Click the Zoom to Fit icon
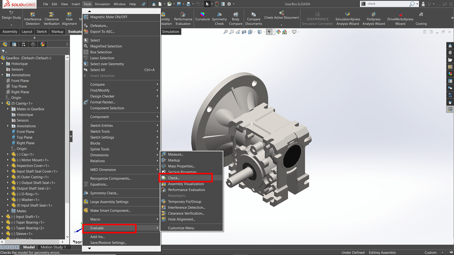 click(x=225, y=32)
